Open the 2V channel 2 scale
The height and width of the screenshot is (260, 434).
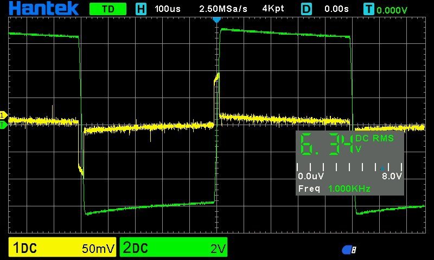click(x=217, y=249)
